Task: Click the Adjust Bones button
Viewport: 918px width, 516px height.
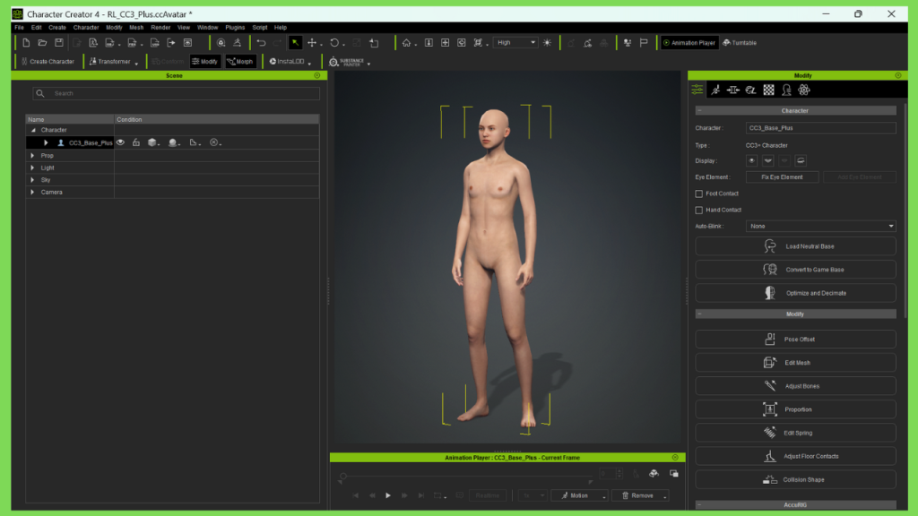Action: tap(795, 386)
